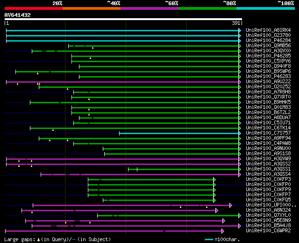Click the UniRef100_C4PAW8 label
Viewport: 299px width, 243px height.
coord(268,143)
